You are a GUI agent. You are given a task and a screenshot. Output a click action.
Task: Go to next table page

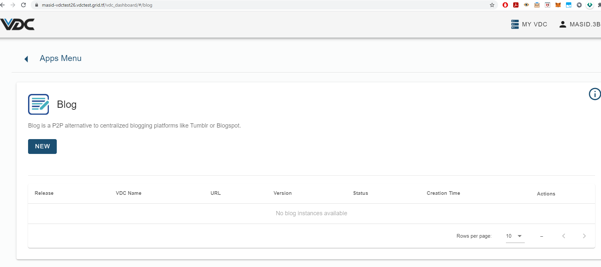[x=584, y=236]
